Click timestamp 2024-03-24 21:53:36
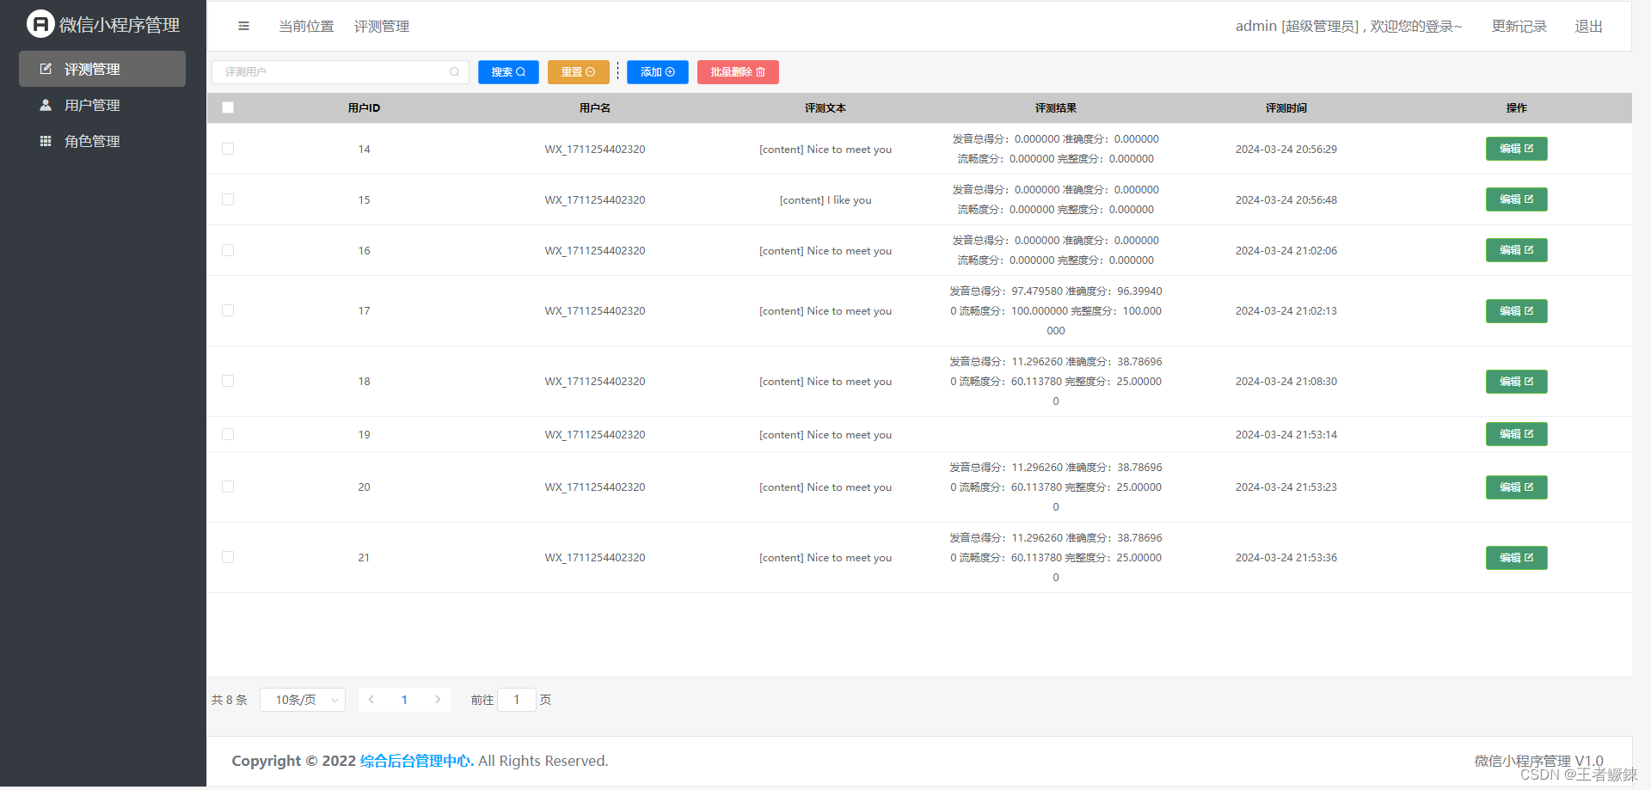 [x=1286, y=558]
